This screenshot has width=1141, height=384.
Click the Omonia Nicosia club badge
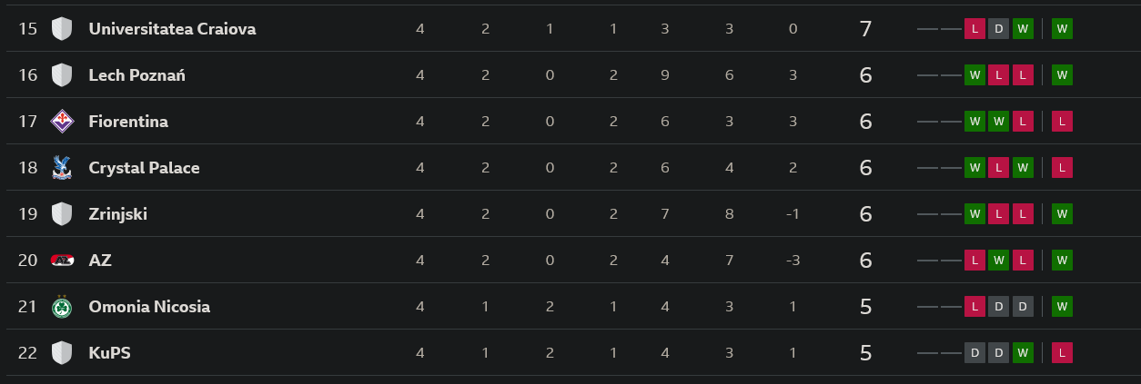click(x=62, y=307)
